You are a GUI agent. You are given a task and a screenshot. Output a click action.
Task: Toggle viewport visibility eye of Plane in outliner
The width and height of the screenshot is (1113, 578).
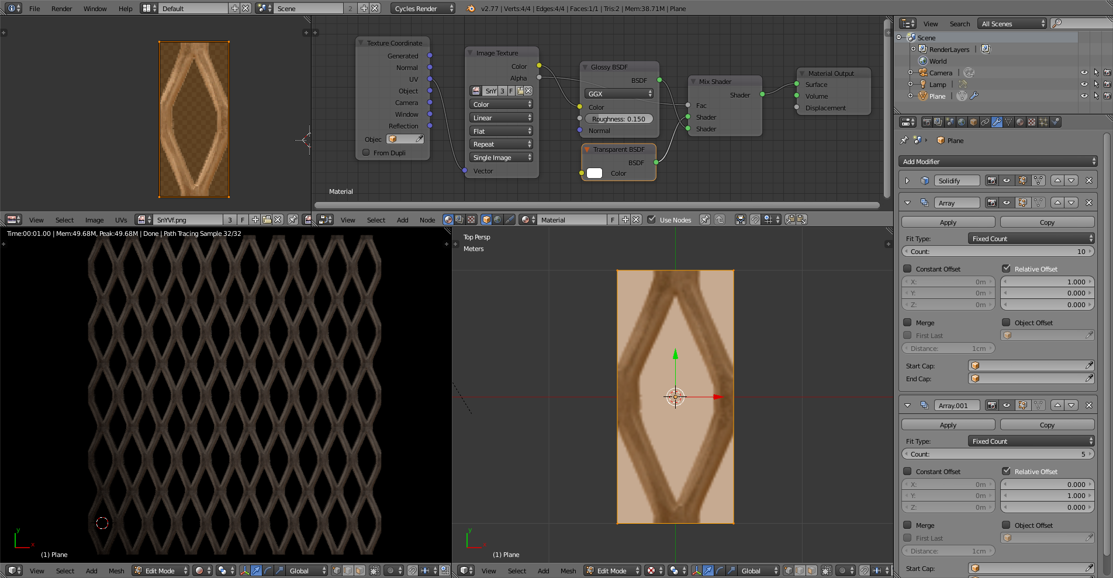pyautogui.click(x=1084, y=96)
